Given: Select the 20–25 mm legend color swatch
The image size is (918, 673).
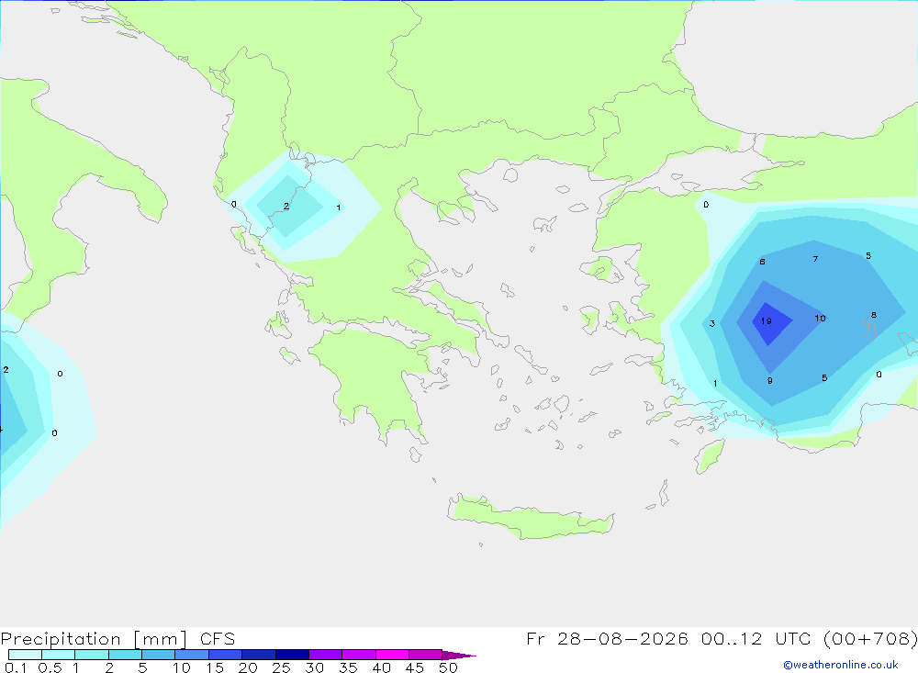Looking at the screenshot, I should coord(259,655).
